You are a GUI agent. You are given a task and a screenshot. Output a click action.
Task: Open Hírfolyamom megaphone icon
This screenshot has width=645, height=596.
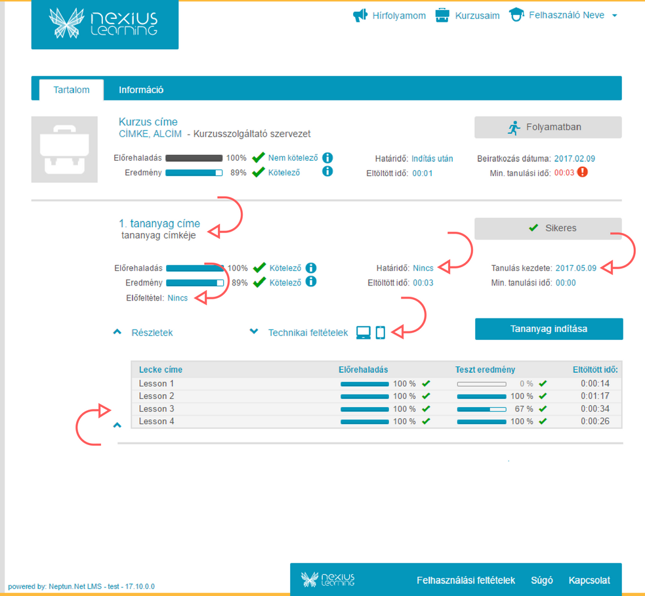360,16
